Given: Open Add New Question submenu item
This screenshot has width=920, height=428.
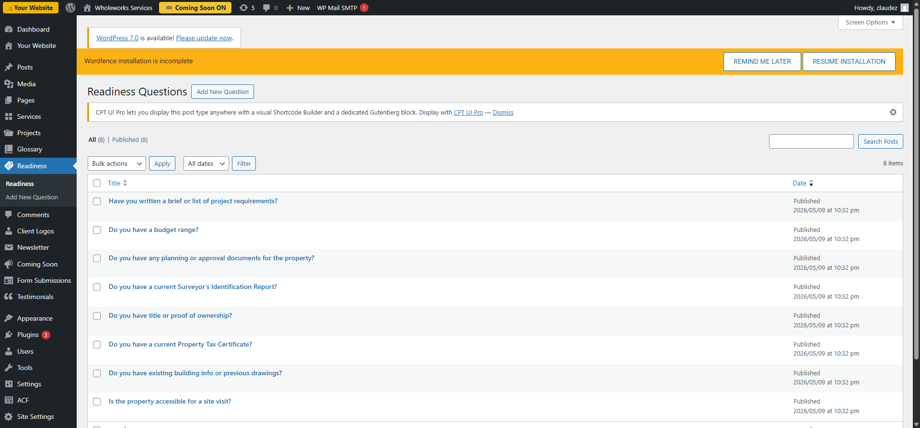Looking at the screenshot, I should (32, 197).
